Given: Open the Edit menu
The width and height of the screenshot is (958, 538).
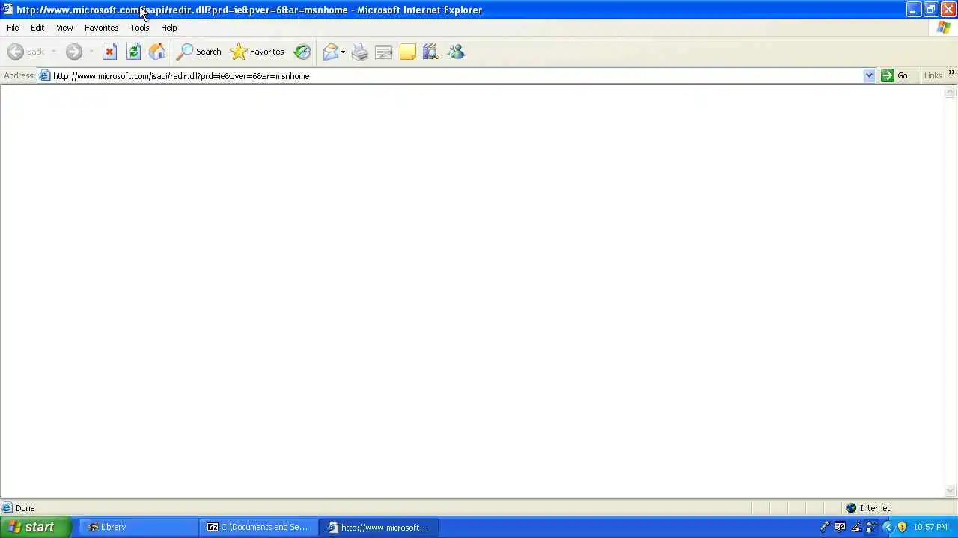Looking at the screenshot, I should coord(37,28).
